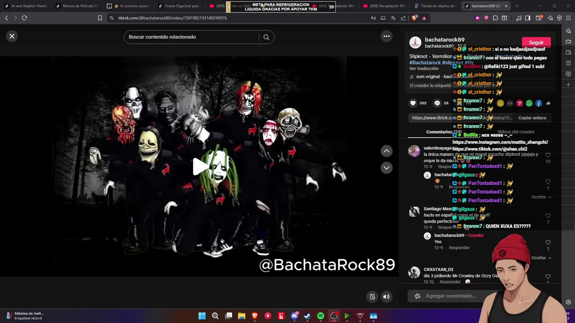Play the Slipknot video
The width and height of the screenshot is (575, 323).
coord(199,167)
